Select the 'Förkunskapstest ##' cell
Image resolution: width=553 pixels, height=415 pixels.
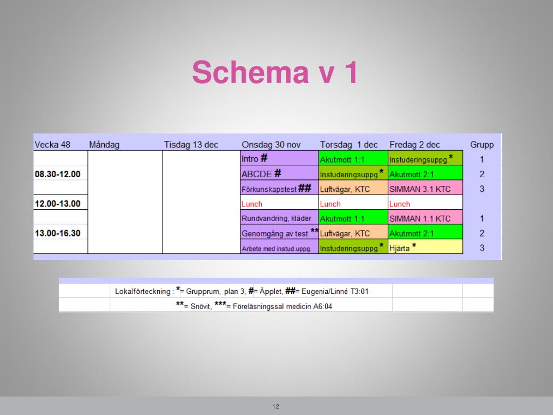tap(279, 188)
